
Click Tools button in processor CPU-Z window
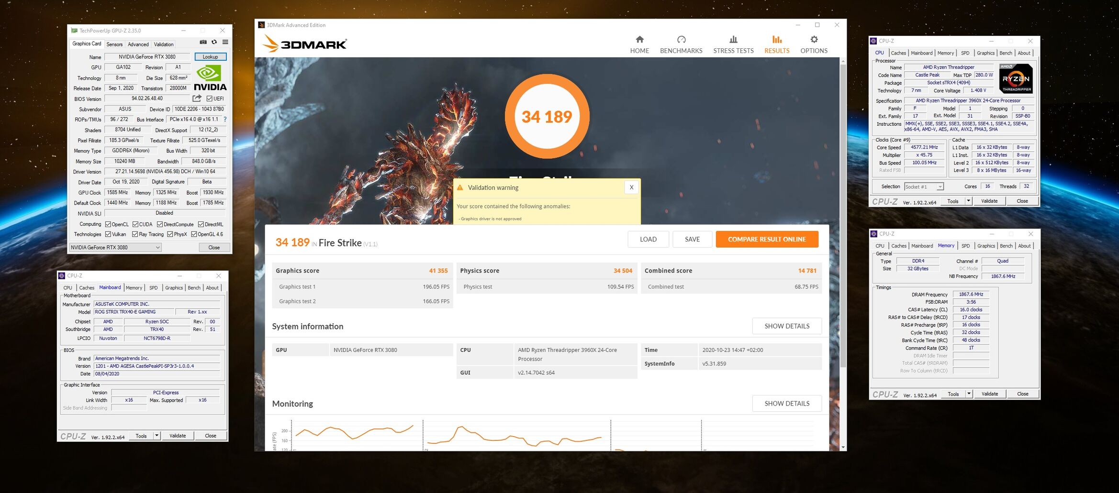(x=953, y=201)
